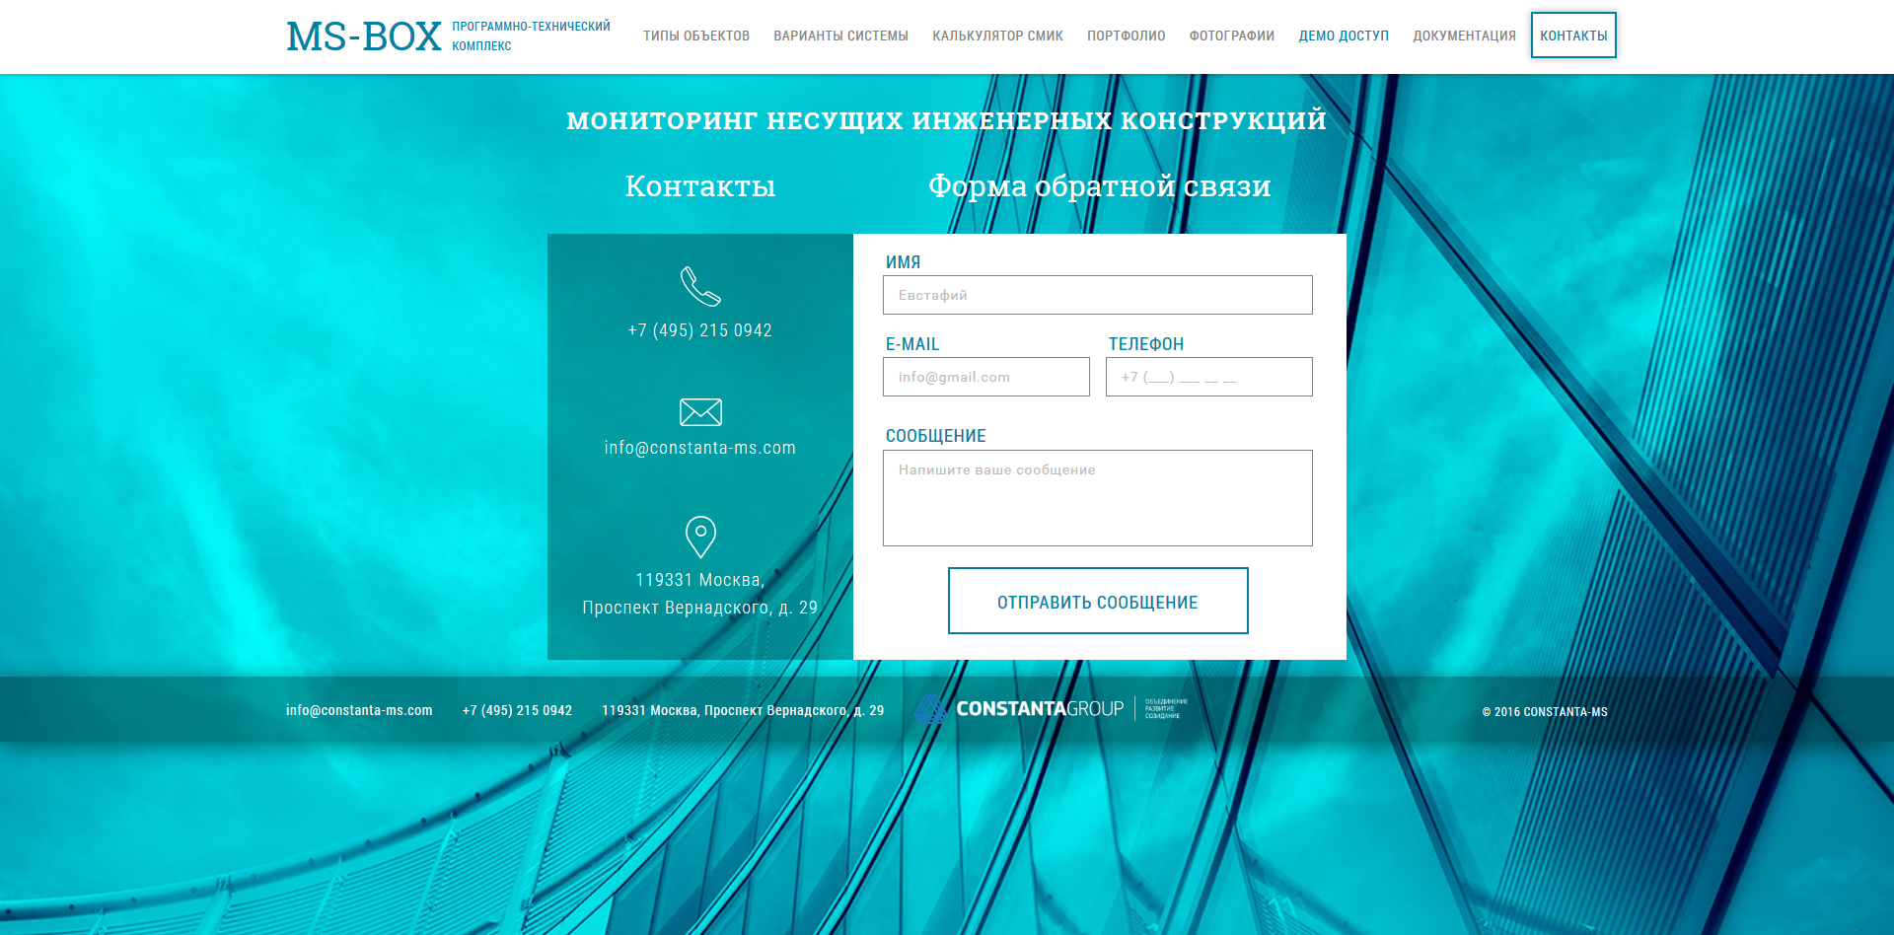Image resolution: width=1894 pixels, height=935 pixels.
Task: Open the Типы объектов menu item
Action: 696,36
